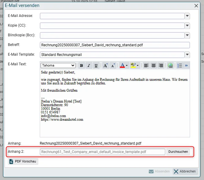Decrease font size in email text
Viewport: 204px width, 180px height.
tap(113, 65)
